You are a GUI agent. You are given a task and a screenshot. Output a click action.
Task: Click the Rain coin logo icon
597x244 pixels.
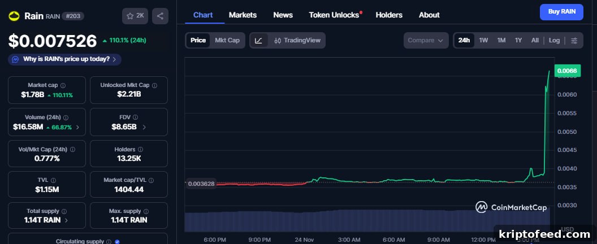click(15, 16)
